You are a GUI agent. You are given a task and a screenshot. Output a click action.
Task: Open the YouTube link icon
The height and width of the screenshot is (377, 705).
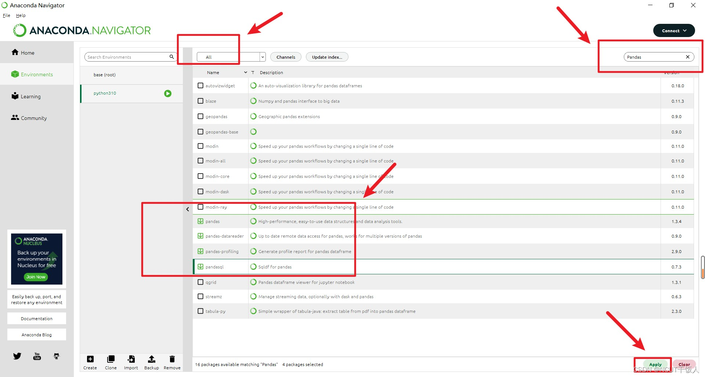coord(37,356)
